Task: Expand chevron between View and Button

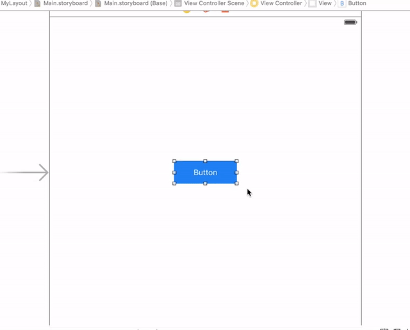Action: pyautogui.click(x=335, y=3)
